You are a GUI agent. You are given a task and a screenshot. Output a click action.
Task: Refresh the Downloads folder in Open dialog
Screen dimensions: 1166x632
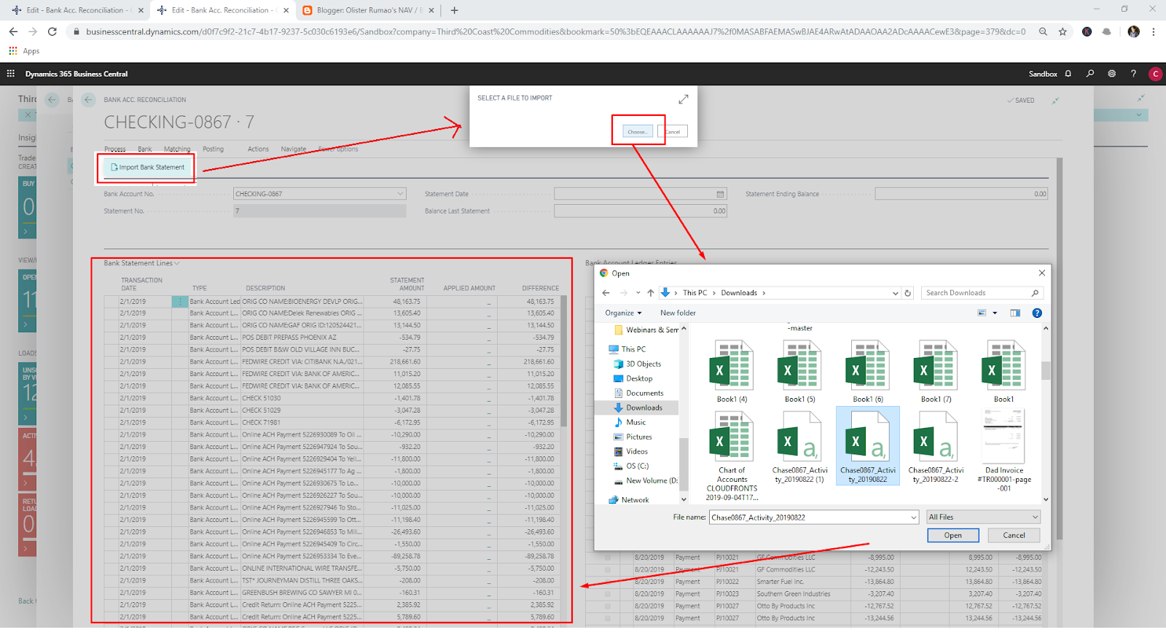pyautogui.click(x=907, y=293)
